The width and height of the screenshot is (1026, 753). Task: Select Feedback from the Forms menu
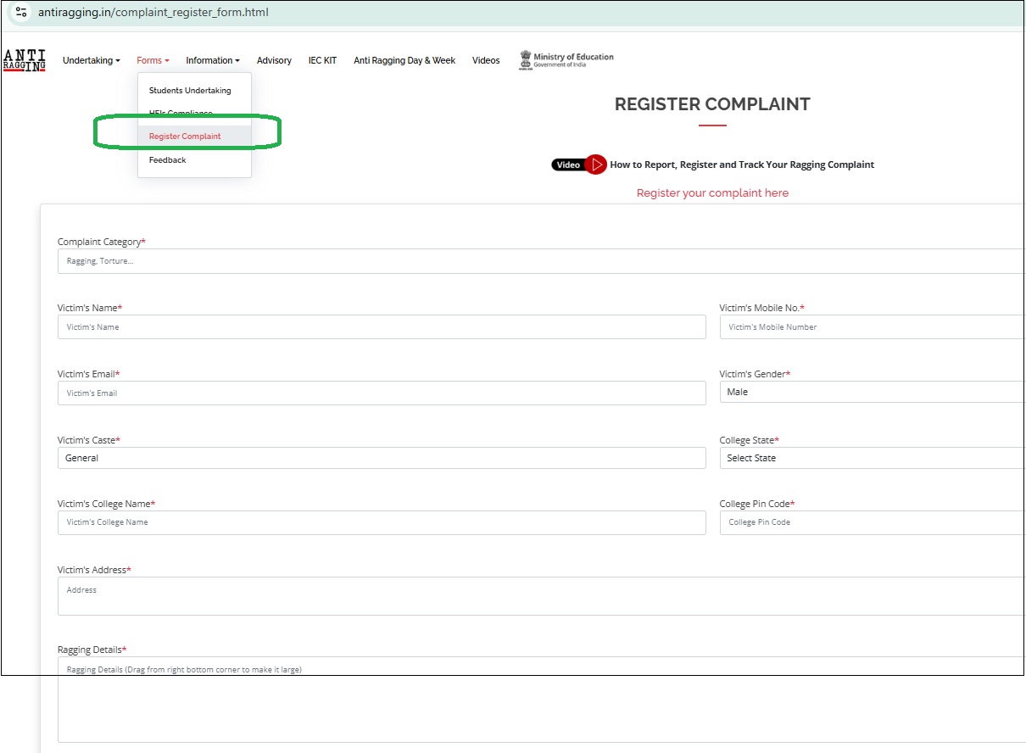[x=167, y=159]
